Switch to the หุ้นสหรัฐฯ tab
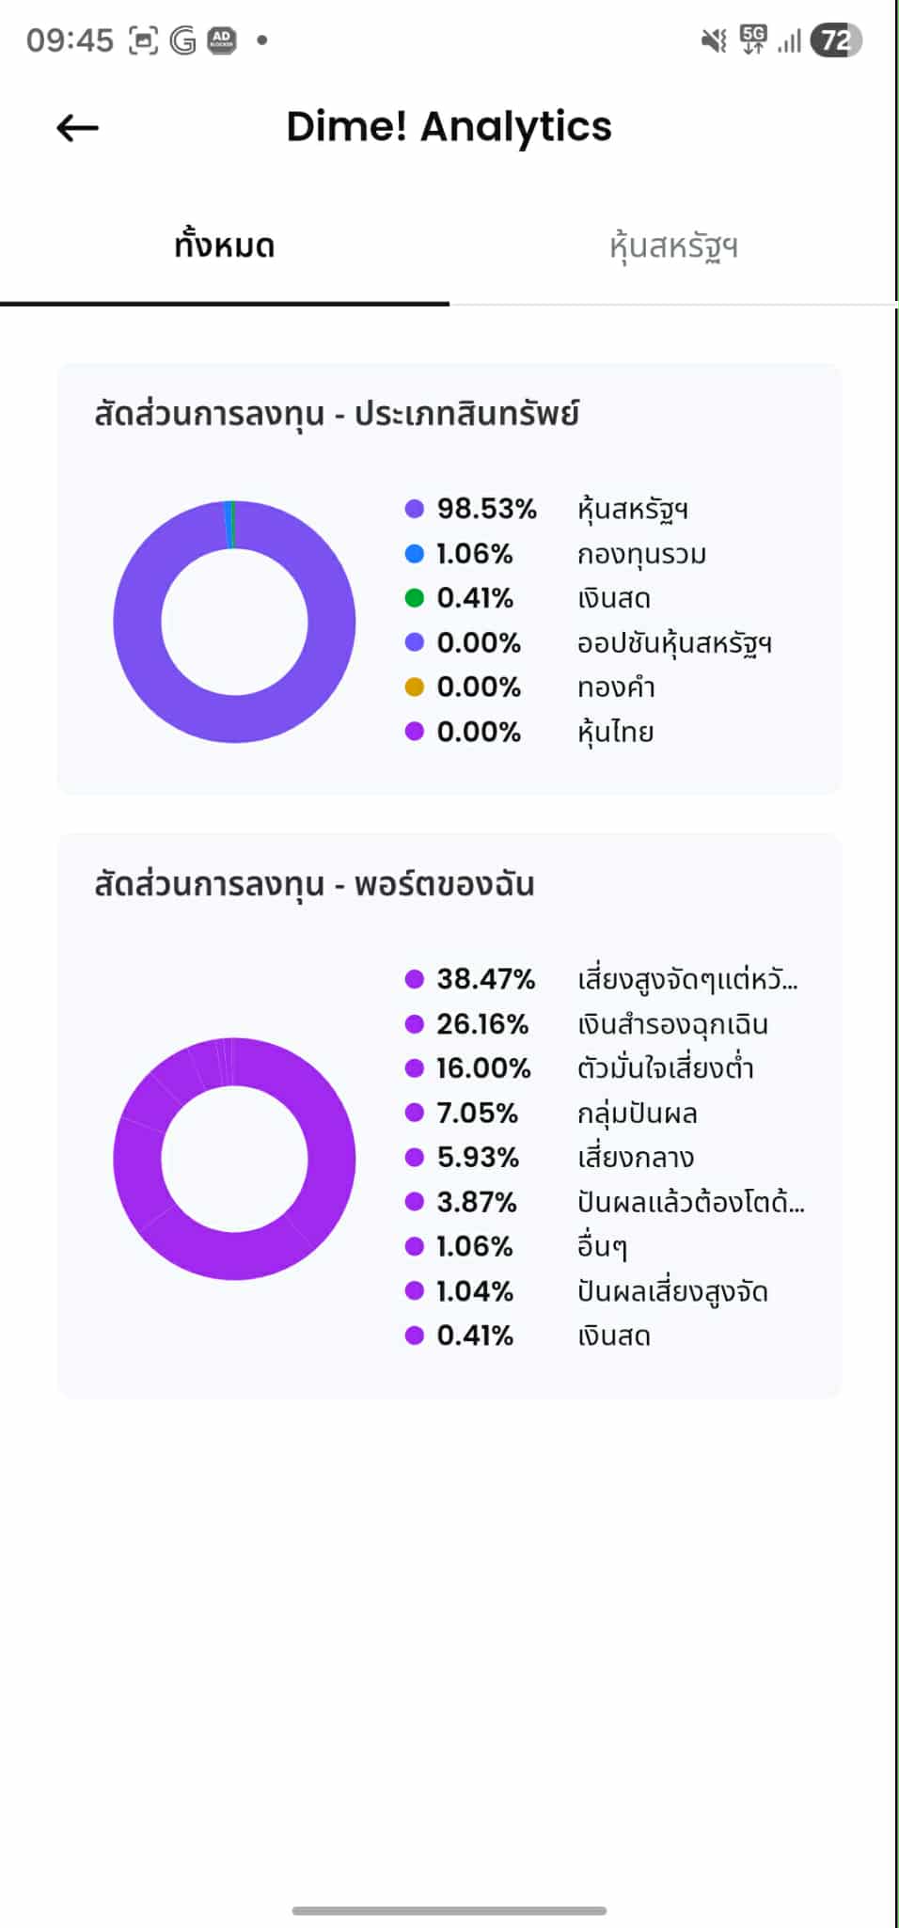Viewport: 899px width, 1928px height. [x=673, y=246]
